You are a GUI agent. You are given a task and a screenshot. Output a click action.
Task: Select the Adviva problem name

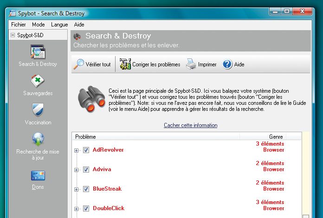pyautogui.click(x=102, y=169)
